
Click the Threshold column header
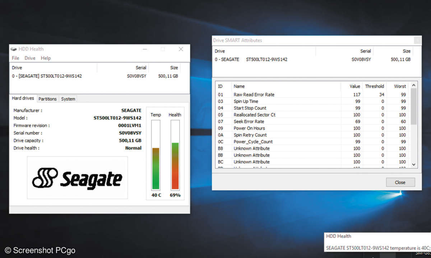coord(375,86)
